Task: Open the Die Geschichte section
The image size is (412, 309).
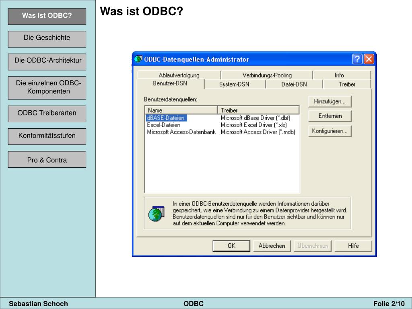Action: tap(47, 39)
